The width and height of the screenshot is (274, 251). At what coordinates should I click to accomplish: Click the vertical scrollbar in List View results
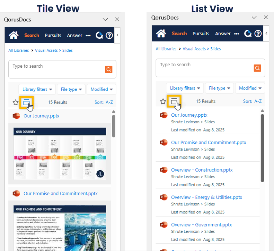262,148
